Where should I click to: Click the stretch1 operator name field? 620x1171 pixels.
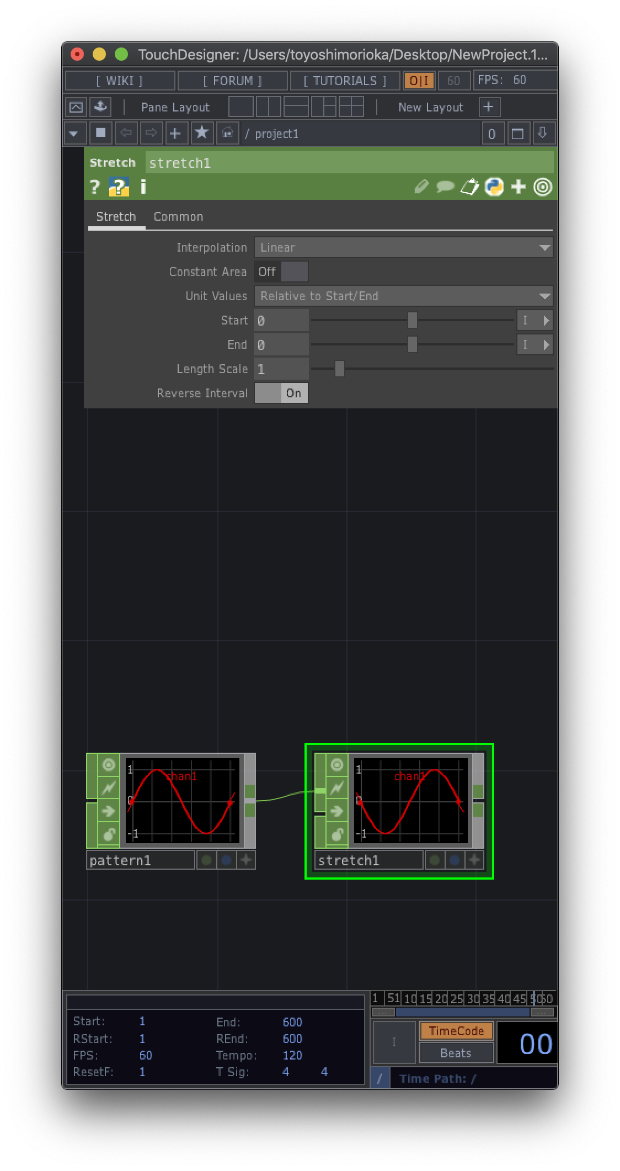[350, 163]
